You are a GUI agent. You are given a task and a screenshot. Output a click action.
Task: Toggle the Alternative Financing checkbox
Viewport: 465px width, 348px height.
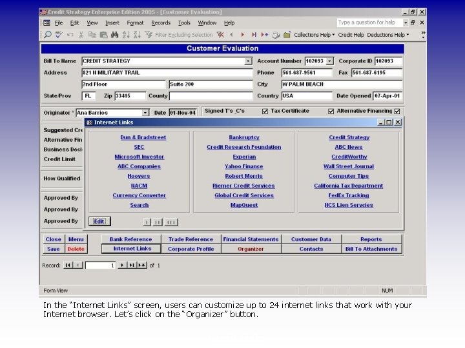pyautogui.click(x=397, y=111)
